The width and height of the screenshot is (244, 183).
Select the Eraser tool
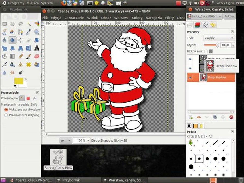coord(37,56)
